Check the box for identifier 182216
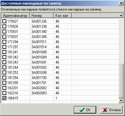Image resolution: width=125 pixels, height=116 pixels. (4, 93)
